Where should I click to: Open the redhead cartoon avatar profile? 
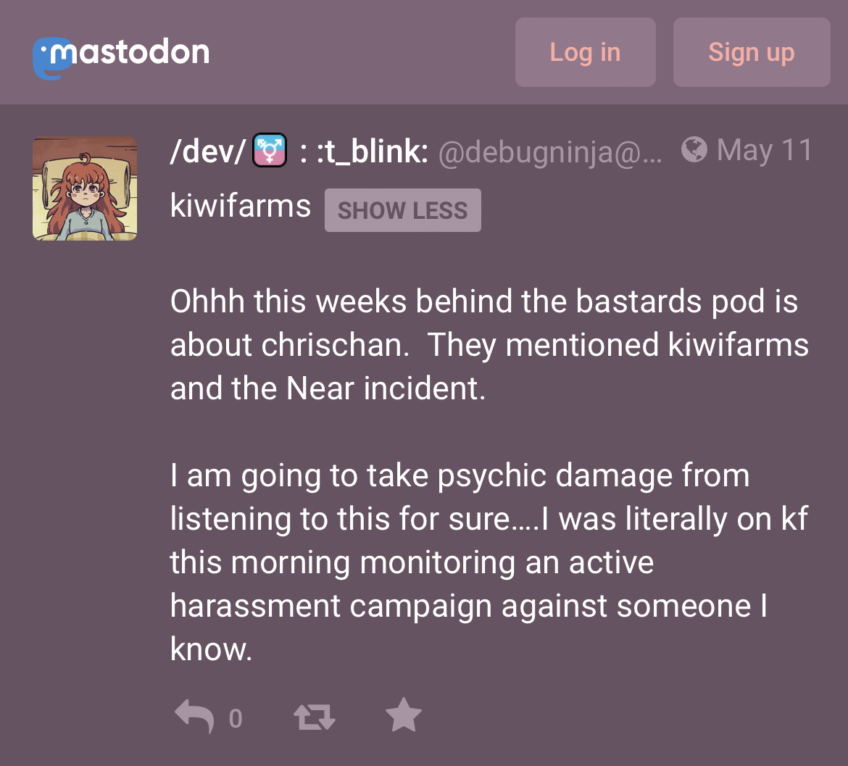coord(84,188)
